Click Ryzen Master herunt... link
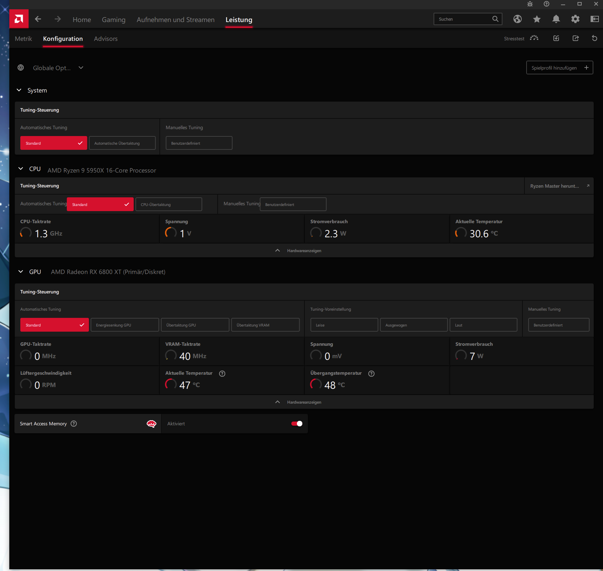Viewport: 603px width, 571px height. point(559,186)
